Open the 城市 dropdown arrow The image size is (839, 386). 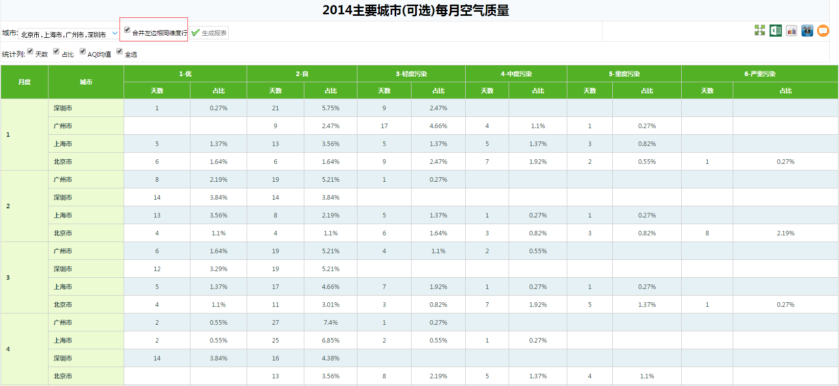point(115,34)
